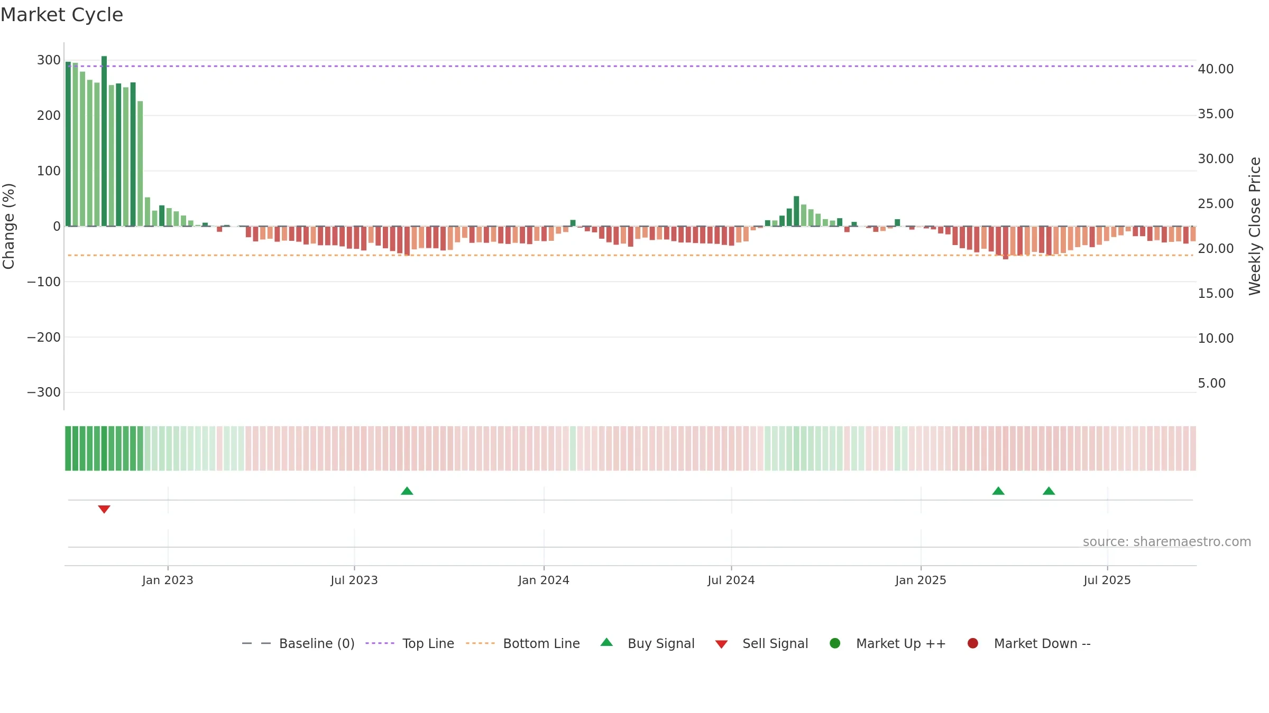Click the 40.00 right axis tick label
This screenshot has width=1269, height=713.
pos(1216,69)
